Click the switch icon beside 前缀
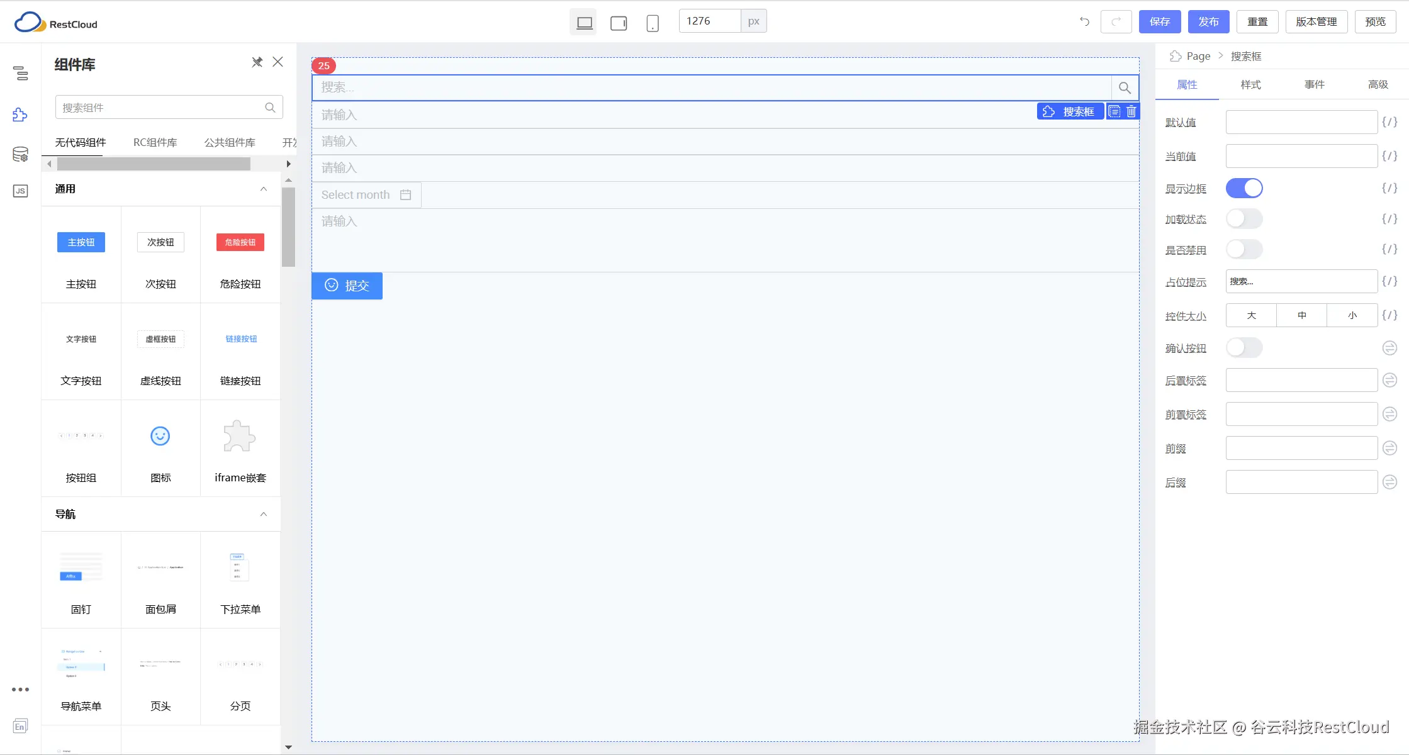Viewport: 1409px width, 755px height. click(x=1389, y=448)
